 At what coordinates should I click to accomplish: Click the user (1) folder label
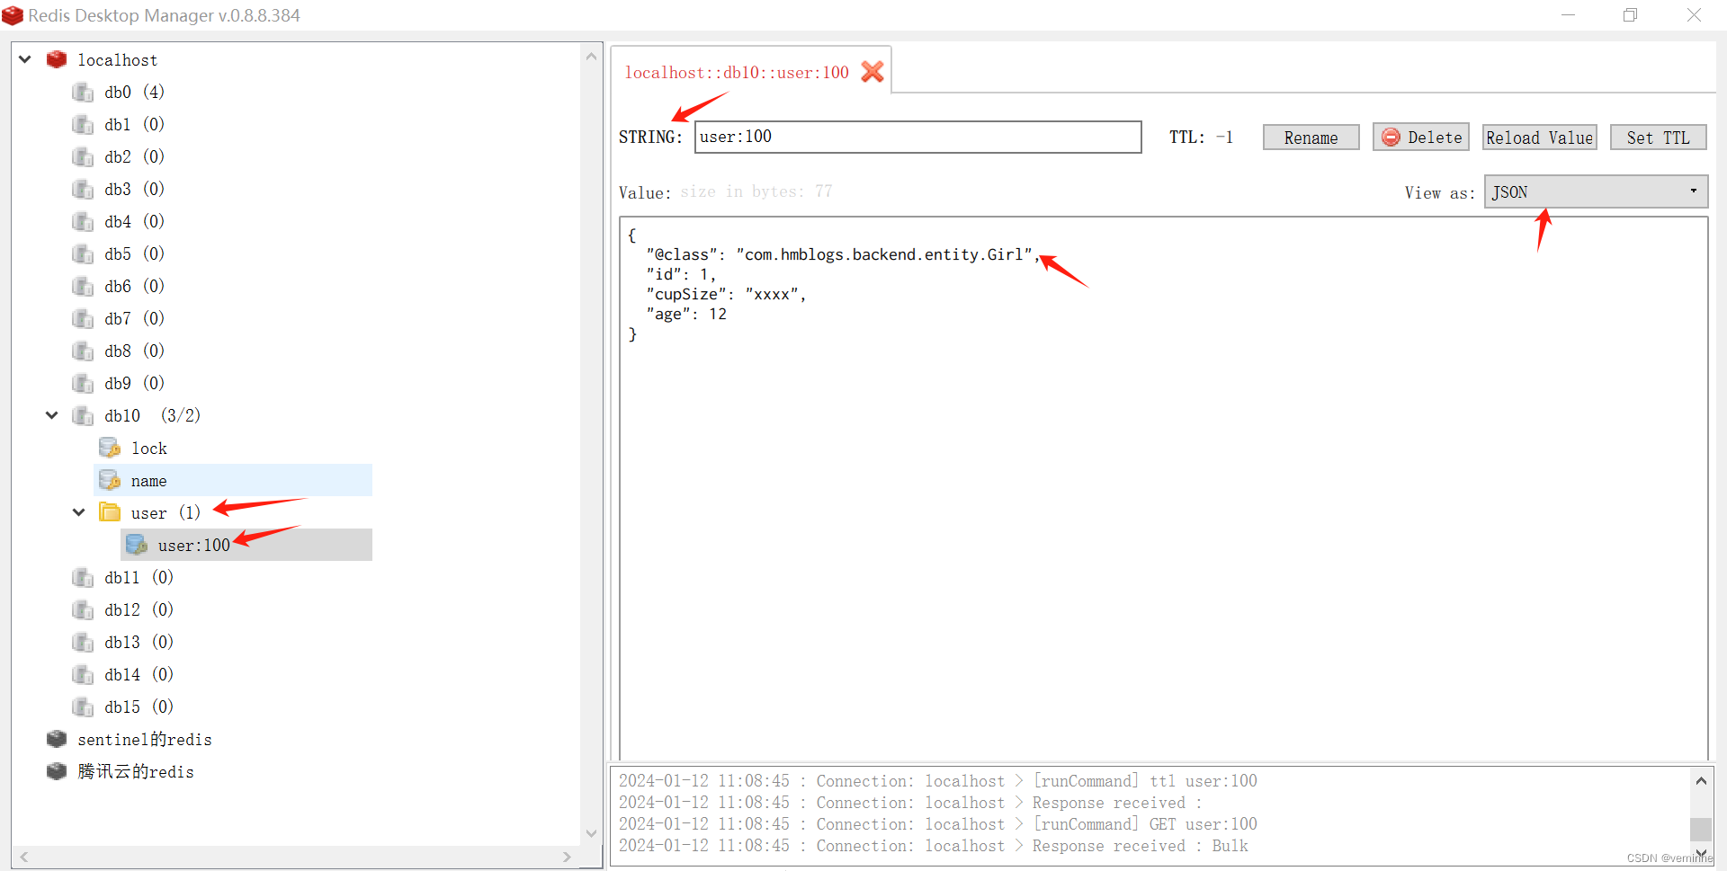(166, 512)
